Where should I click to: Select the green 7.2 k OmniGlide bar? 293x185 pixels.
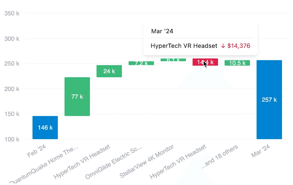point(141,63)
